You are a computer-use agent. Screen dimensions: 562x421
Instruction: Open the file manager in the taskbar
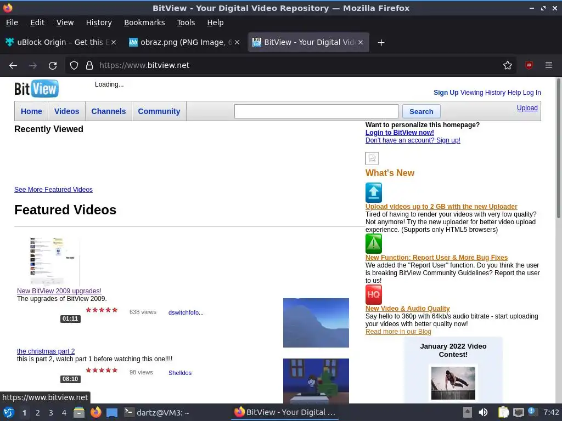[x=79, y=412]
